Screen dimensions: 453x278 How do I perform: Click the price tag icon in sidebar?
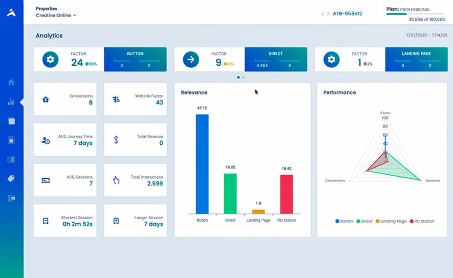[11, 179]
